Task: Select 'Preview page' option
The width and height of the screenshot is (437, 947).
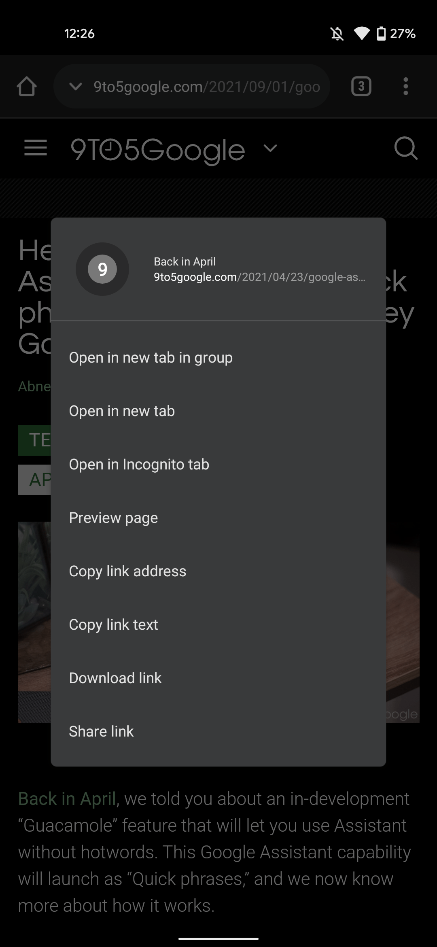Action: (x=218, y=518)
